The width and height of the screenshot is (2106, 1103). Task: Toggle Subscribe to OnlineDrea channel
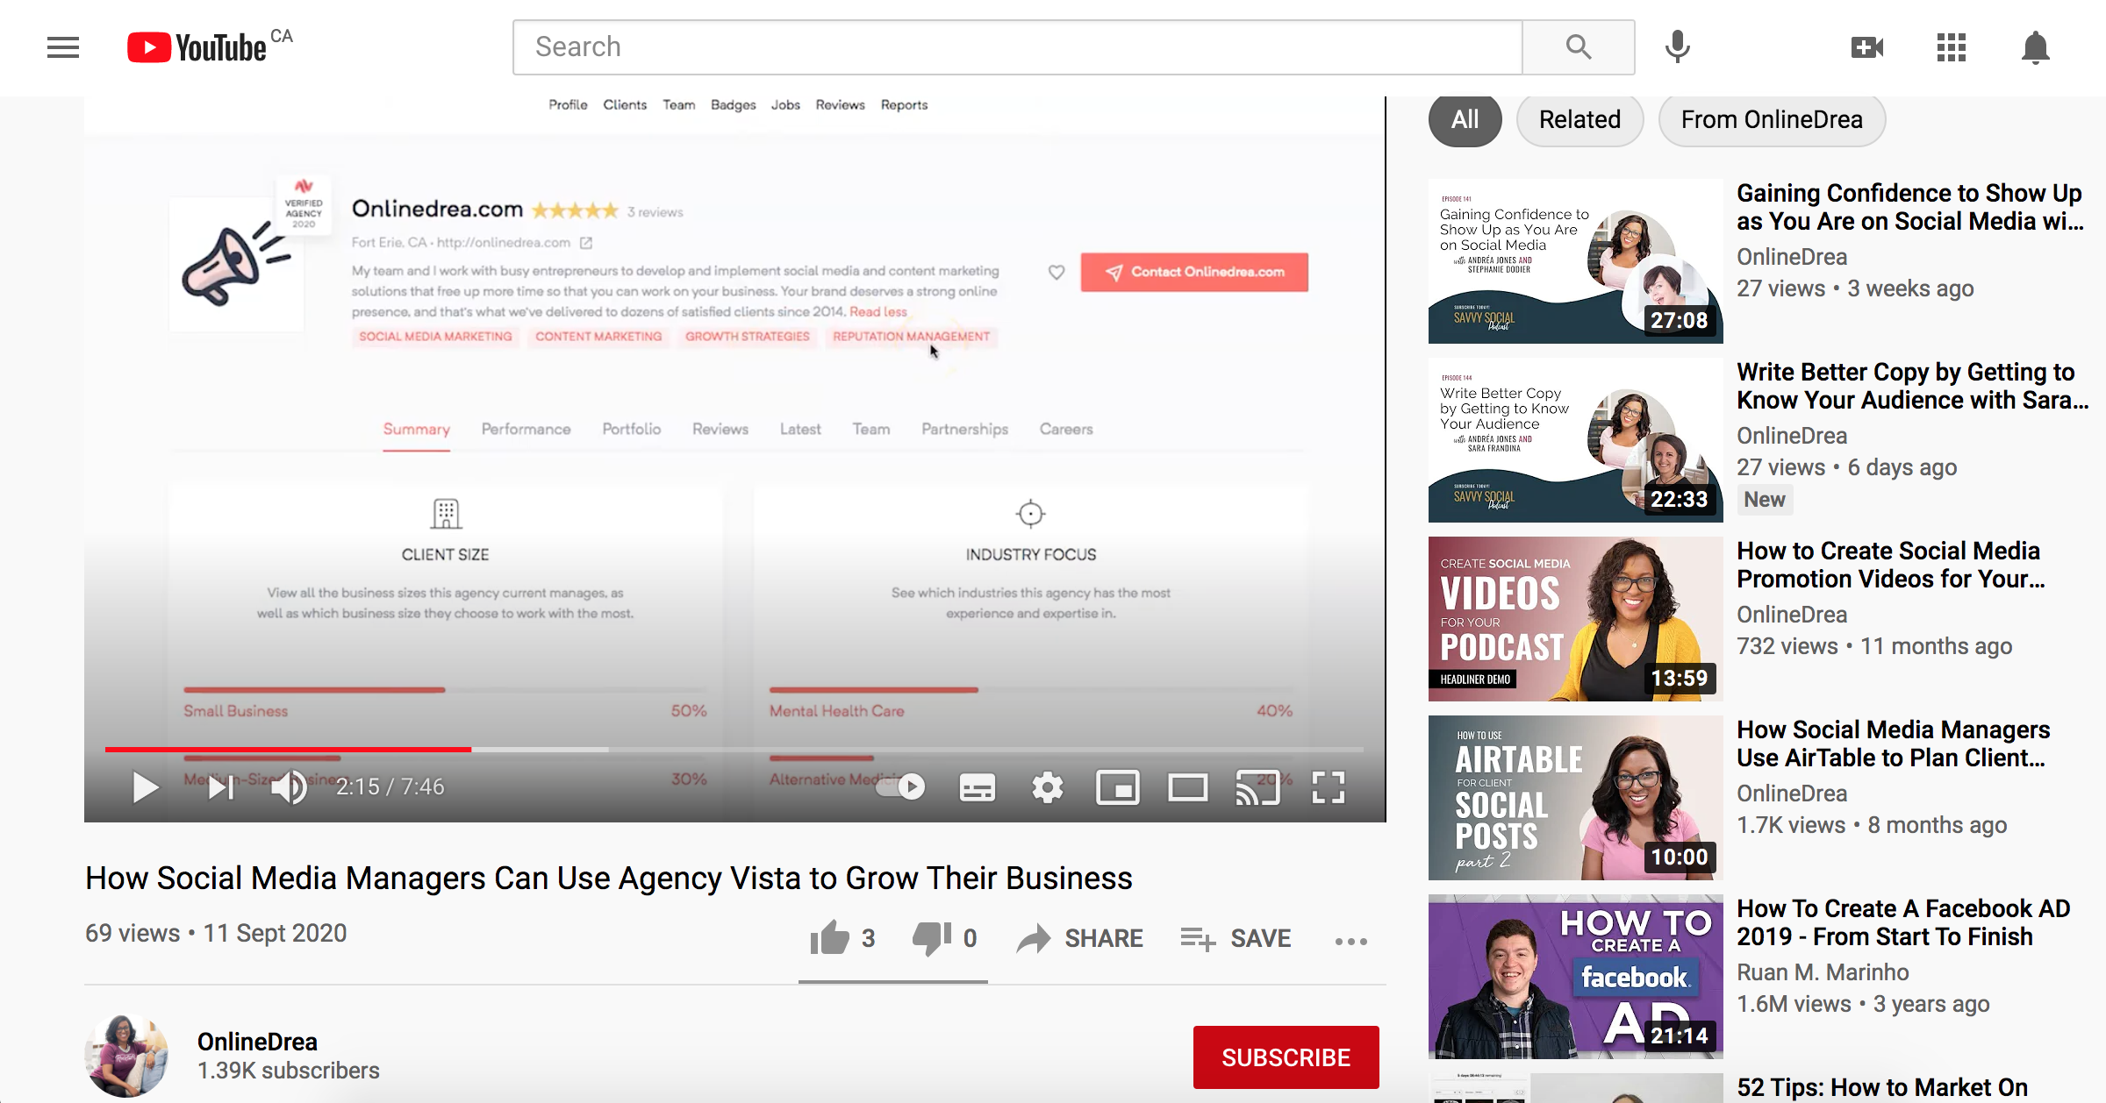point(1286,1057)
